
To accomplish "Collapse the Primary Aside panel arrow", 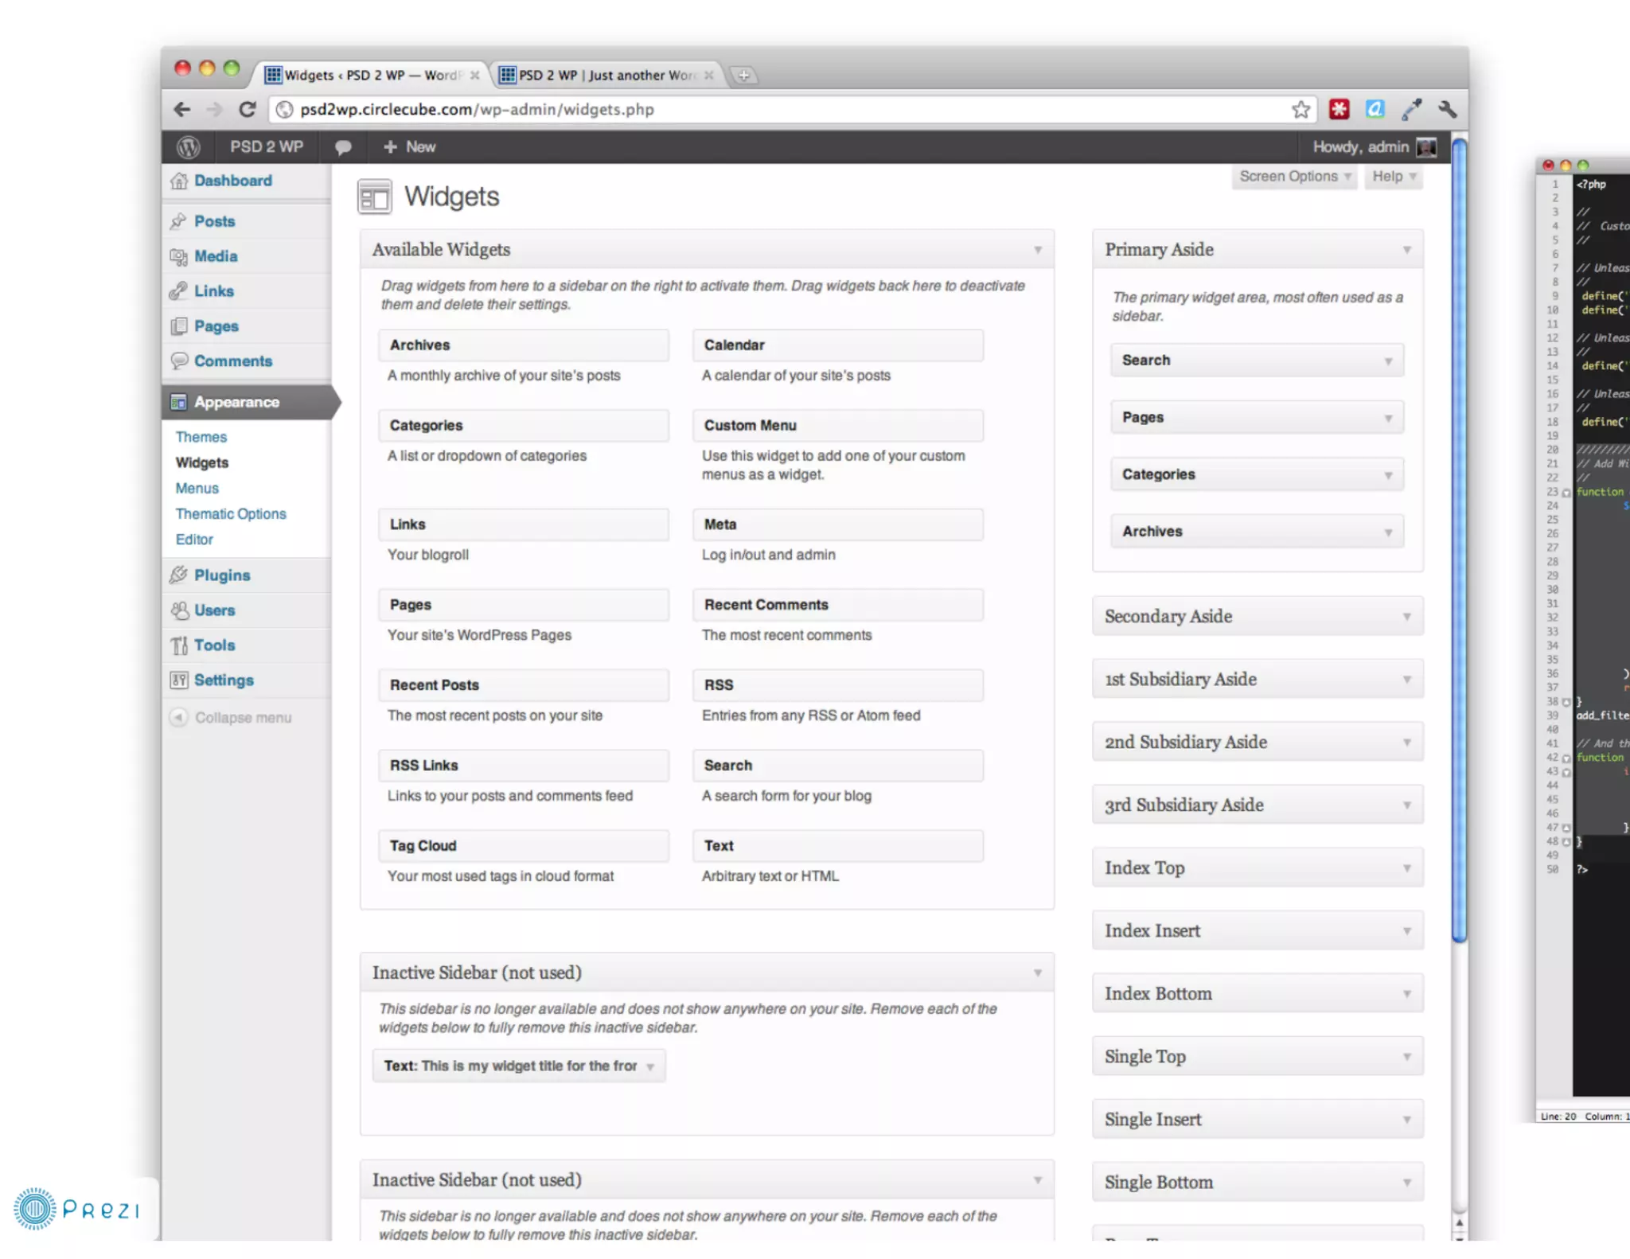I will (1407, 250).
